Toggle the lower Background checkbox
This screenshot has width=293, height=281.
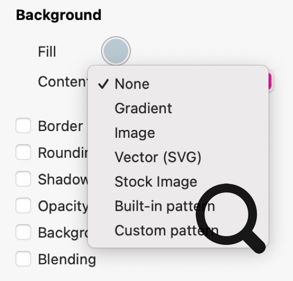point(24,232)
